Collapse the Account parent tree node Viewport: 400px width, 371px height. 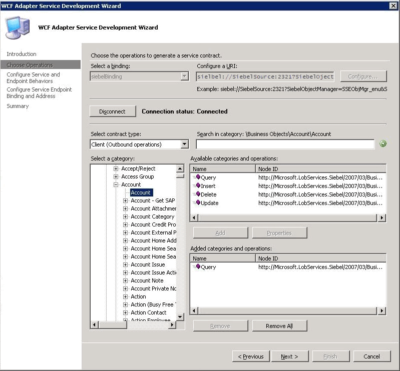116,184
